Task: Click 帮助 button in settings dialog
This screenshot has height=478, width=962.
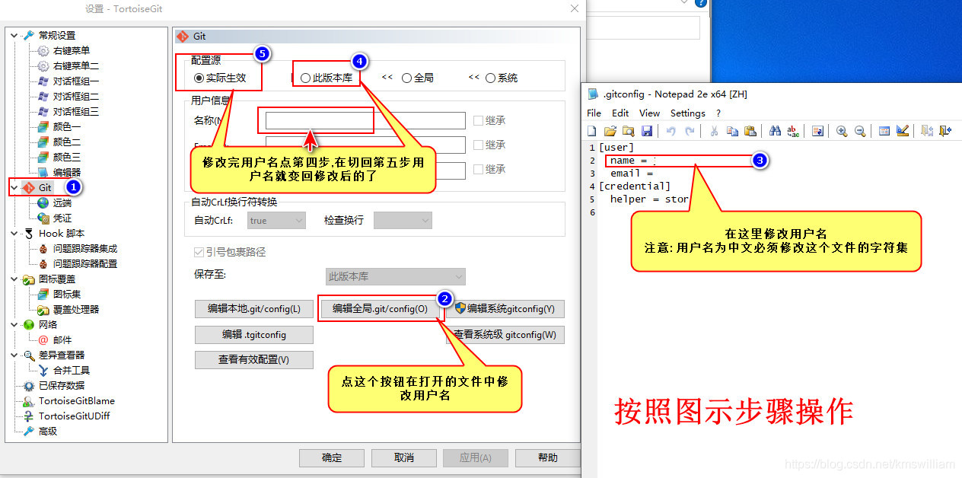Action: coord(548,457)
